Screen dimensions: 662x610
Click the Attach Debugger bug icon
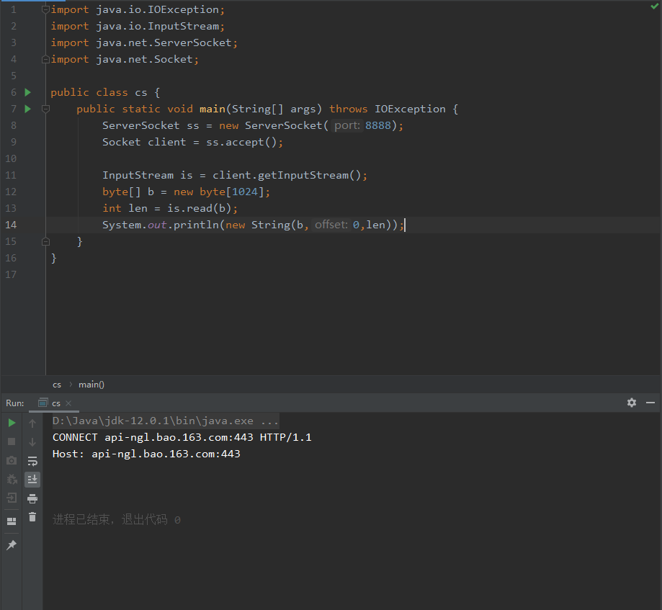pyautogui.click(x=12, y=479)
